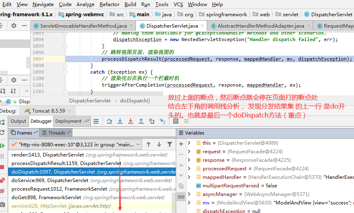The width and height of the screenshot is (354, 213).
Task: Select frame processRequest:1012, FrameworkServlet
Action: pos(92,189)
